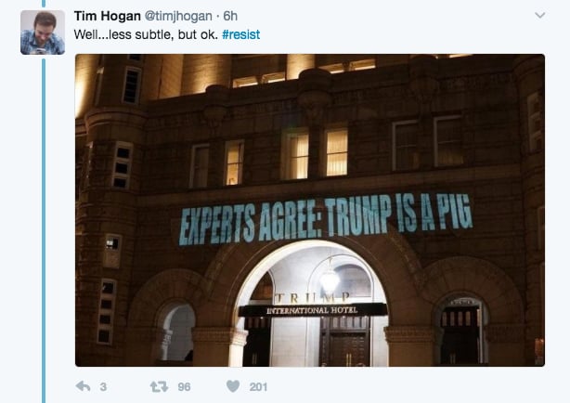Click the tweet text 'Well...less subtle, but ok.'

[146, 34]
